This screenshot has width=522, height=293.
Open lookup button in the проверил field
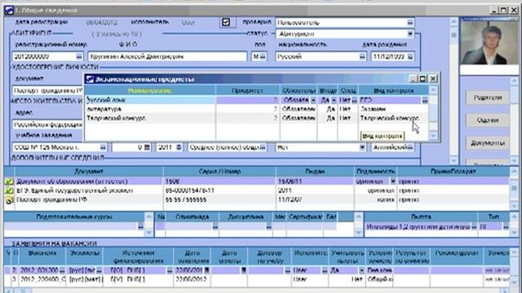click(409, 23)
